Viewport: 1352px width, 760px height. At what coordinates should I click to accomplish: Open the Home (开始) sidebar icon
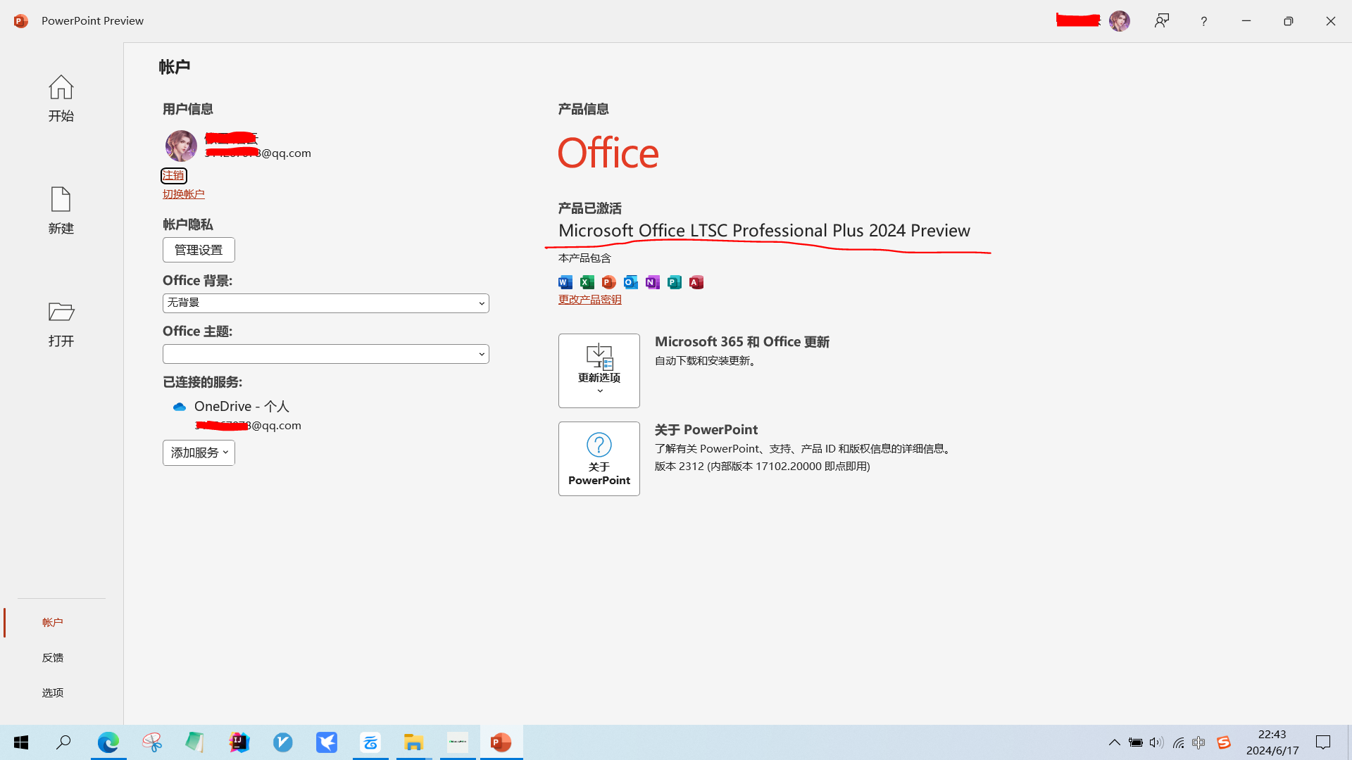pos(61,88)
